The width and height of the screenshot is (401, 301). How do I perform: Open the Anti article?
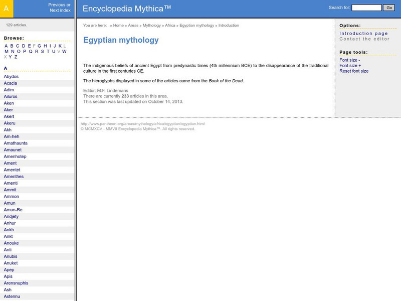(x=8, y=249)
